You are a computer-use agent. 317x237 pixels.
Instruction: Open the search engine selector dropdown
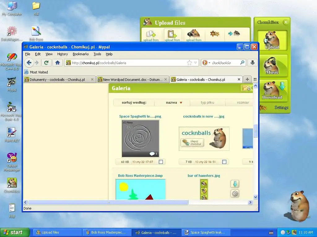click(x=206, y=63)
